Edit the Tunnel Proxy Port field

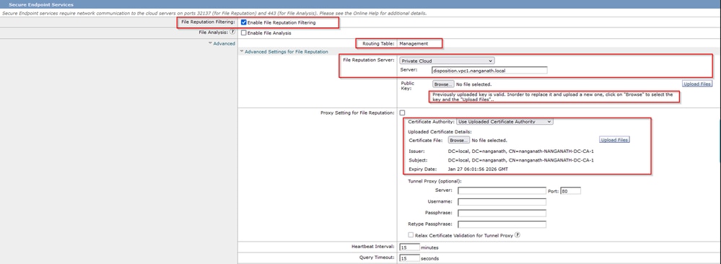[x=571, y=190]
